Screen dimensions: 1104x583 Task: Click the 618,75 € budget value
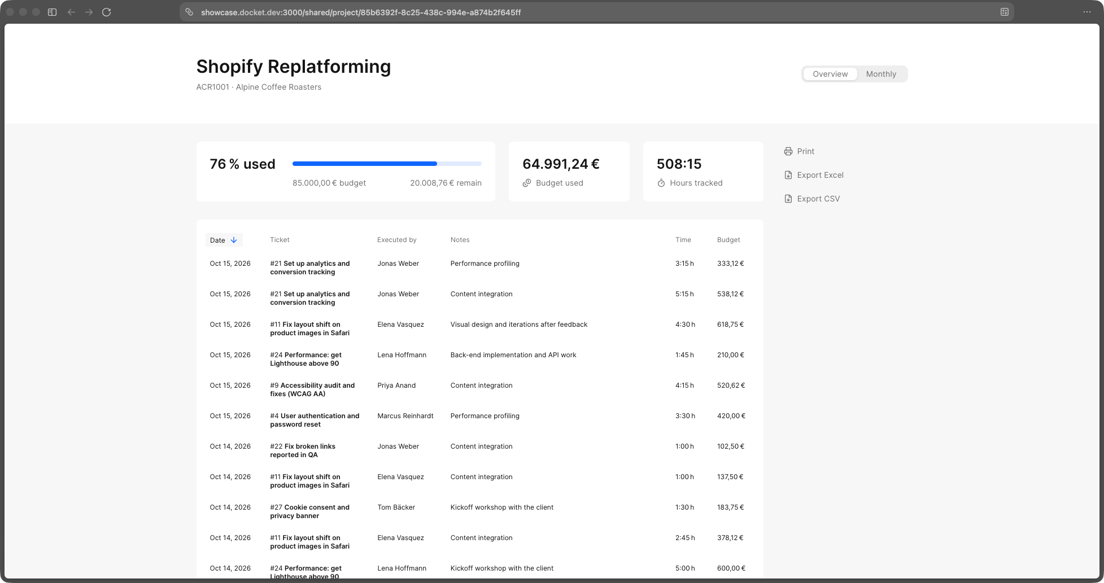pyautogui.click(x=731, y=325)
